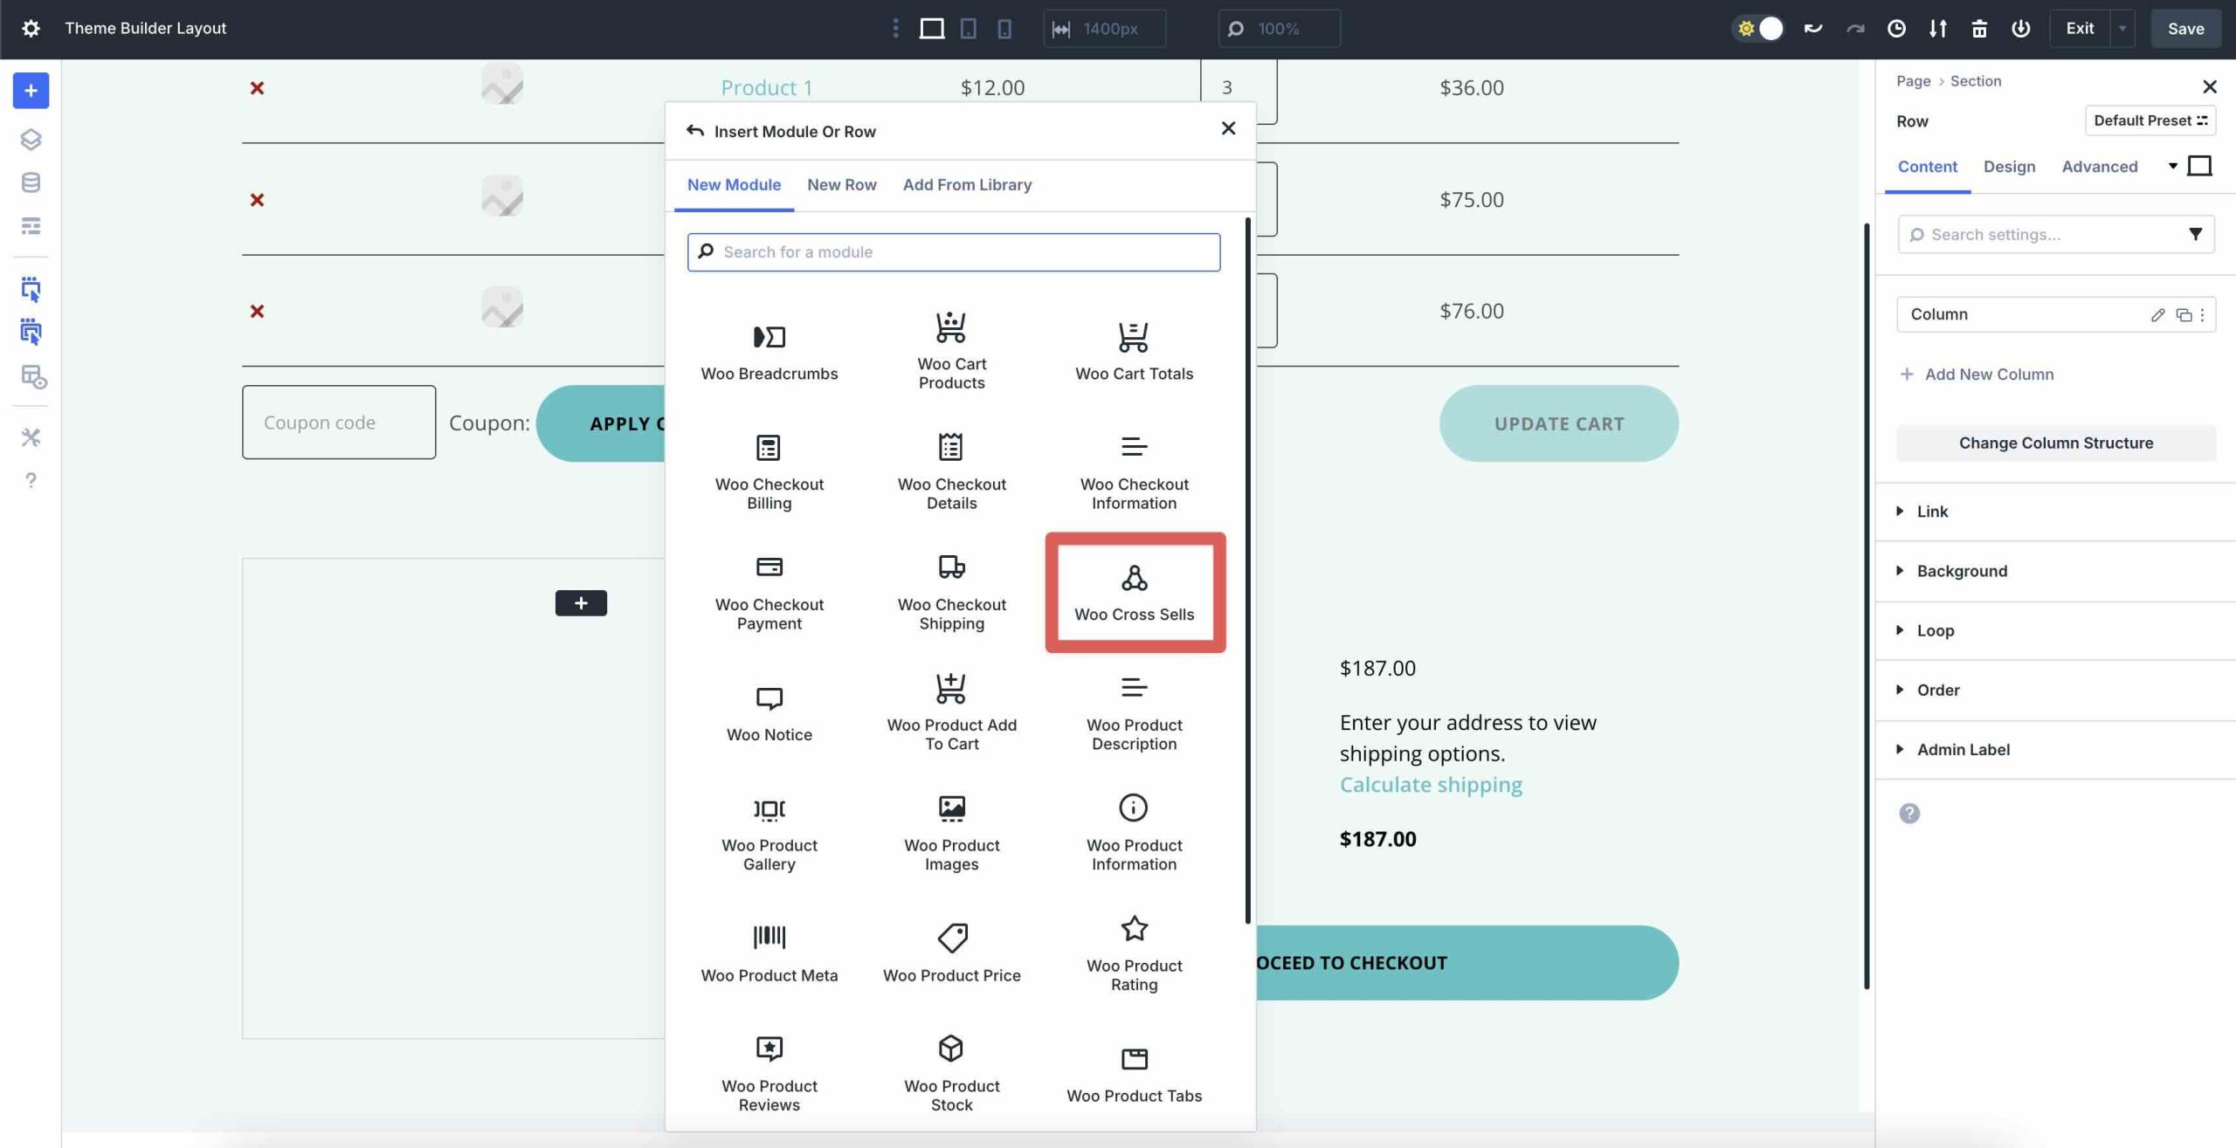
Task: Undo the last action
Action: click(1812, 28)
